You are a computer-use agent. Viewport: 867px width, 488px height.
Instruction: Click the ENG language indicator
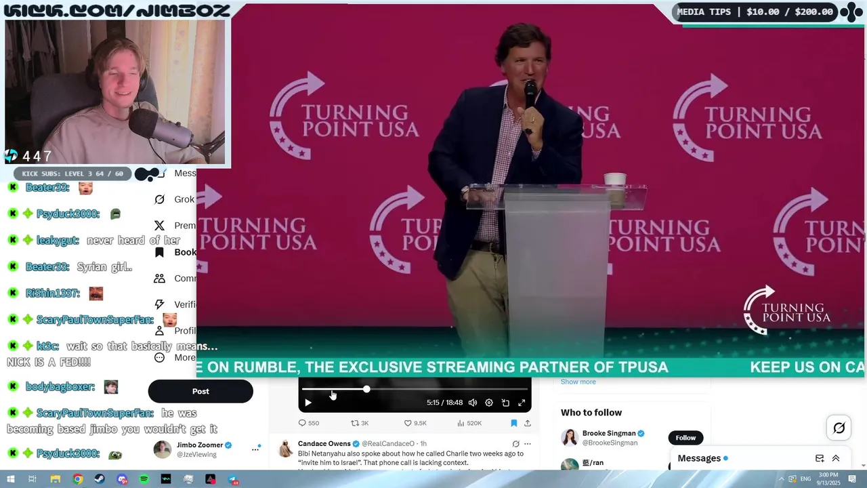[806, 479]
